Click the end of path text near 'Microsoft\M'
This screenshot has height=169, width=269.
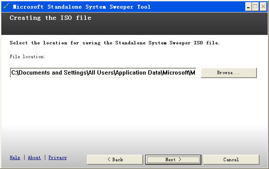(x=188, y=73)
